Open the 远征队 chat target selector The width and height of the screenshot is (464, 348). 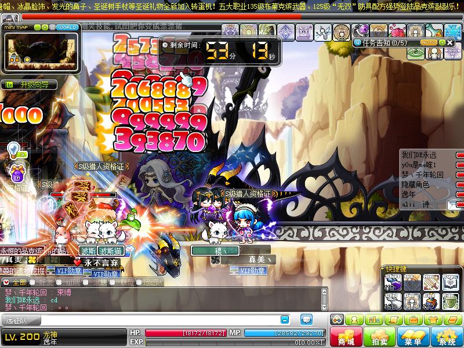(x=21, y=320)
